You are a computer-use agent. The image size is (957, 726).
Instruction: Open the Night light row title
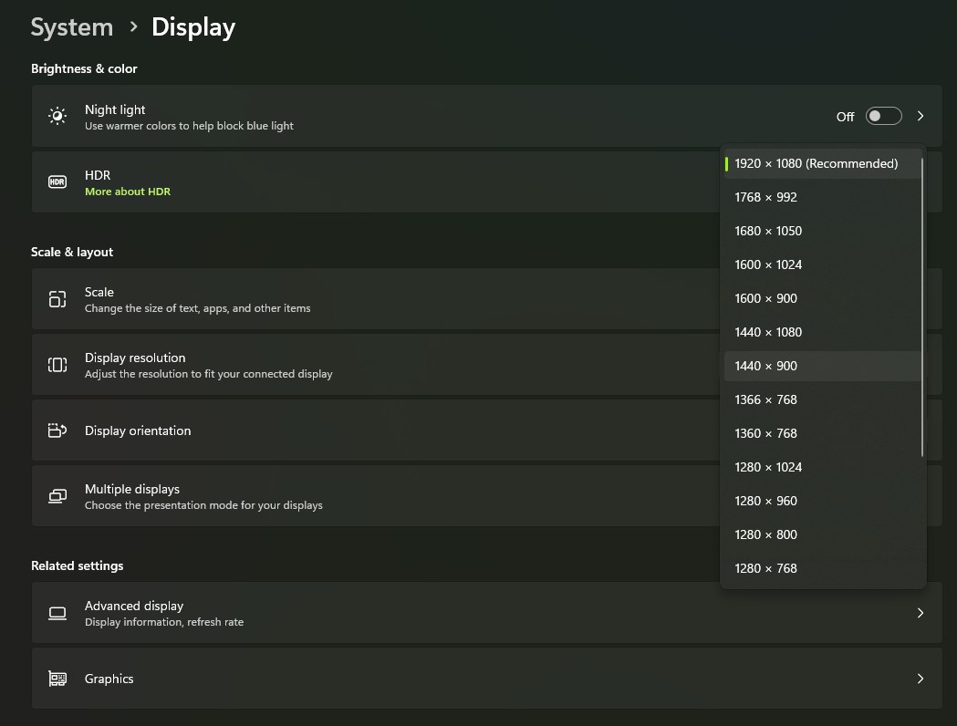(115, 109)
